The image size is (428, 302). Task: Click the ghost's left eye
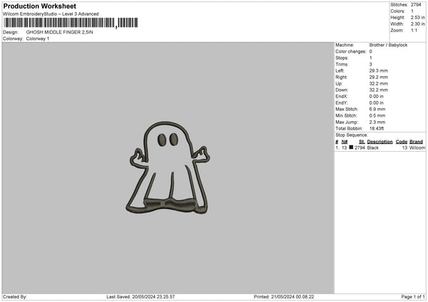point(162,140)
